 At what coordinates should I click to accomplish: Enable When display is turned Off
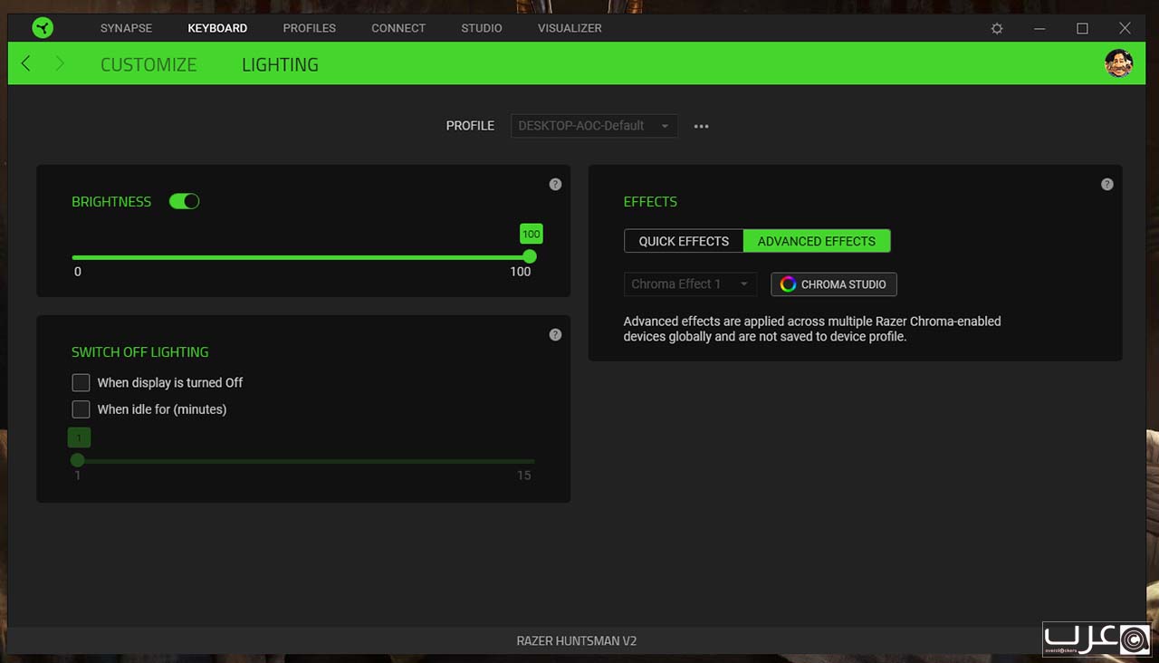pyautogui.click(x=81, y=383)
